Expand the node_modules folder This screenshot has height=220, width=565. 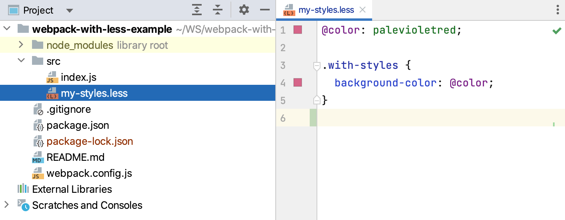coord(21,45)
